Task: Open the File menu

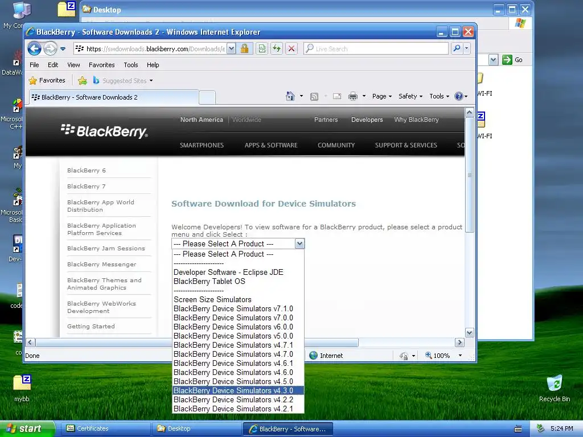Action: pos(34,65)
